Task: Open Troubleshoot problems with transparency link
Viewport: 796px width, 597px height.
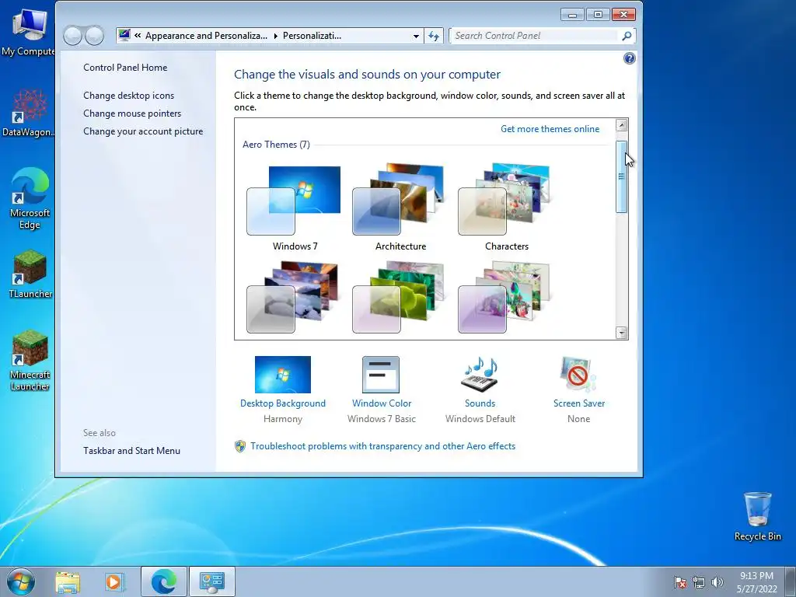Action: coord(382,446)
